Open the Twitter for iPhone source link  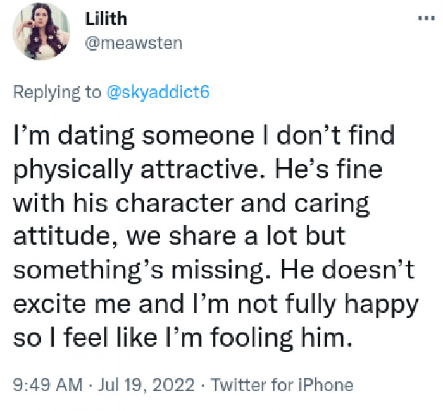[282, 385]
